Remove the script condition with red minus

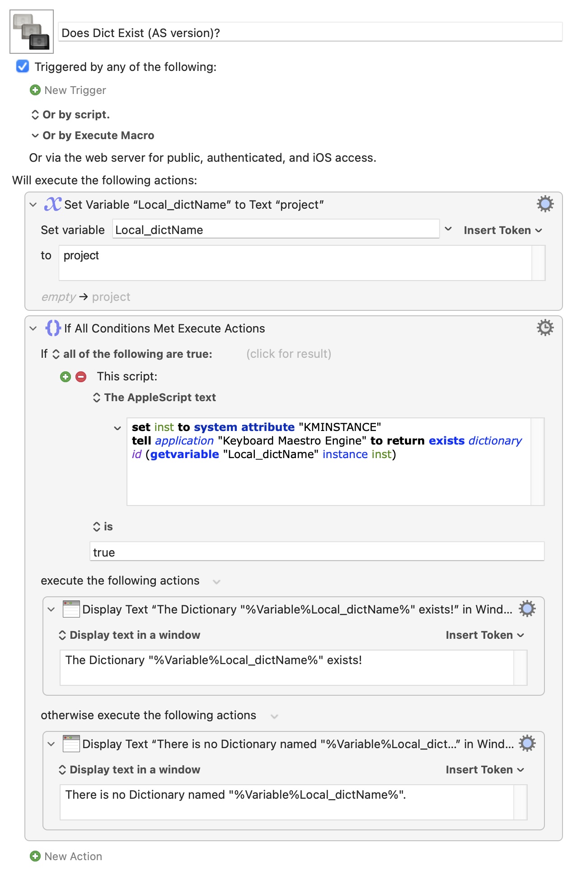[x=81, y=377]
